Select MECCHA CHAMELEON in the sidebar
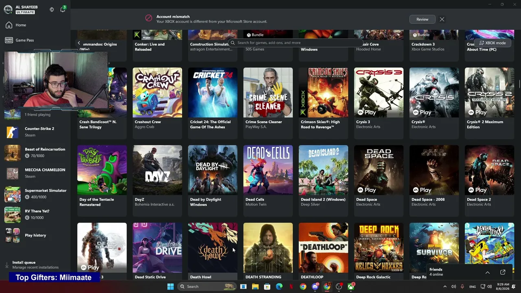Image resolution: width=521 pixels, height=293 pixels. point(35,173)
